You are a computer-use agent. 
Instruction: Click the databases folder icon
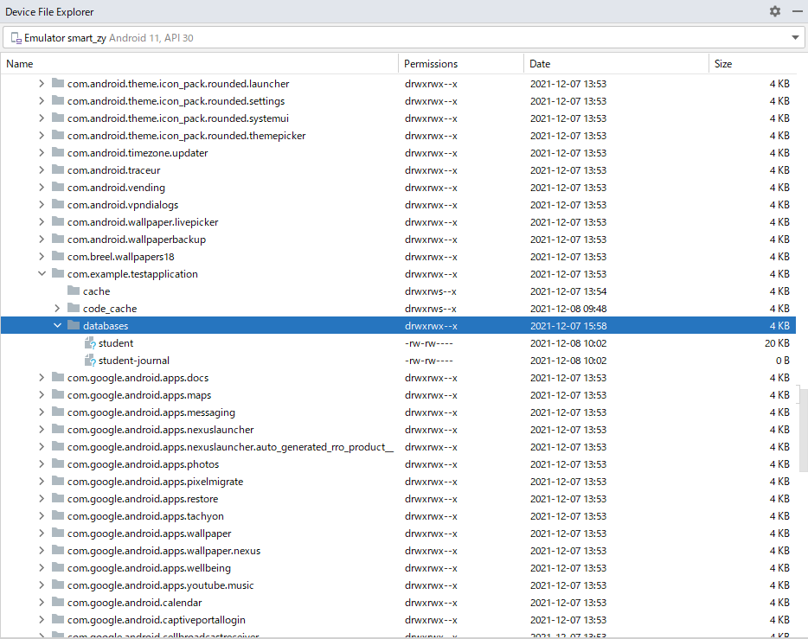tap(74, 325)
